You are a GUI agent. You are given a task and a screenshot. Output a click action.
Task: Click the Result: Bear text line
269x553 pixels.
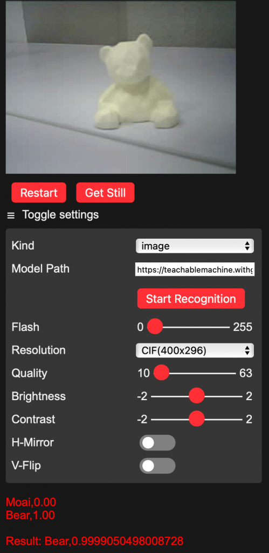coord(95,541)
